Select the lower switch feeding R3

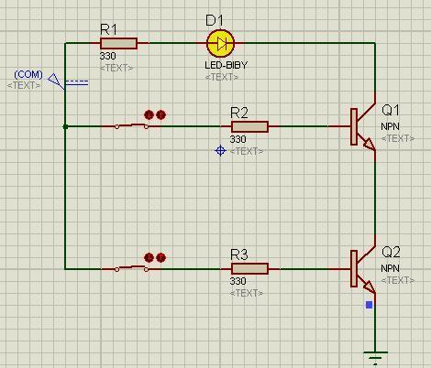click(131, 268)
